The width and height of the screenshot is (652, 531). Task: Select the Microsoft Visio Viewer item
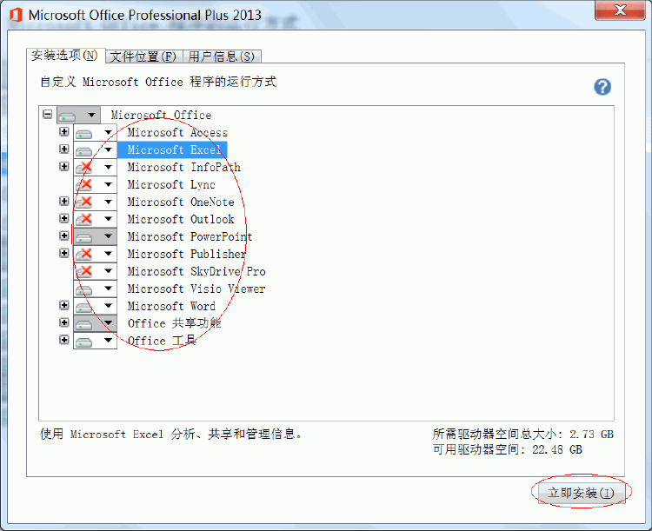196,289
